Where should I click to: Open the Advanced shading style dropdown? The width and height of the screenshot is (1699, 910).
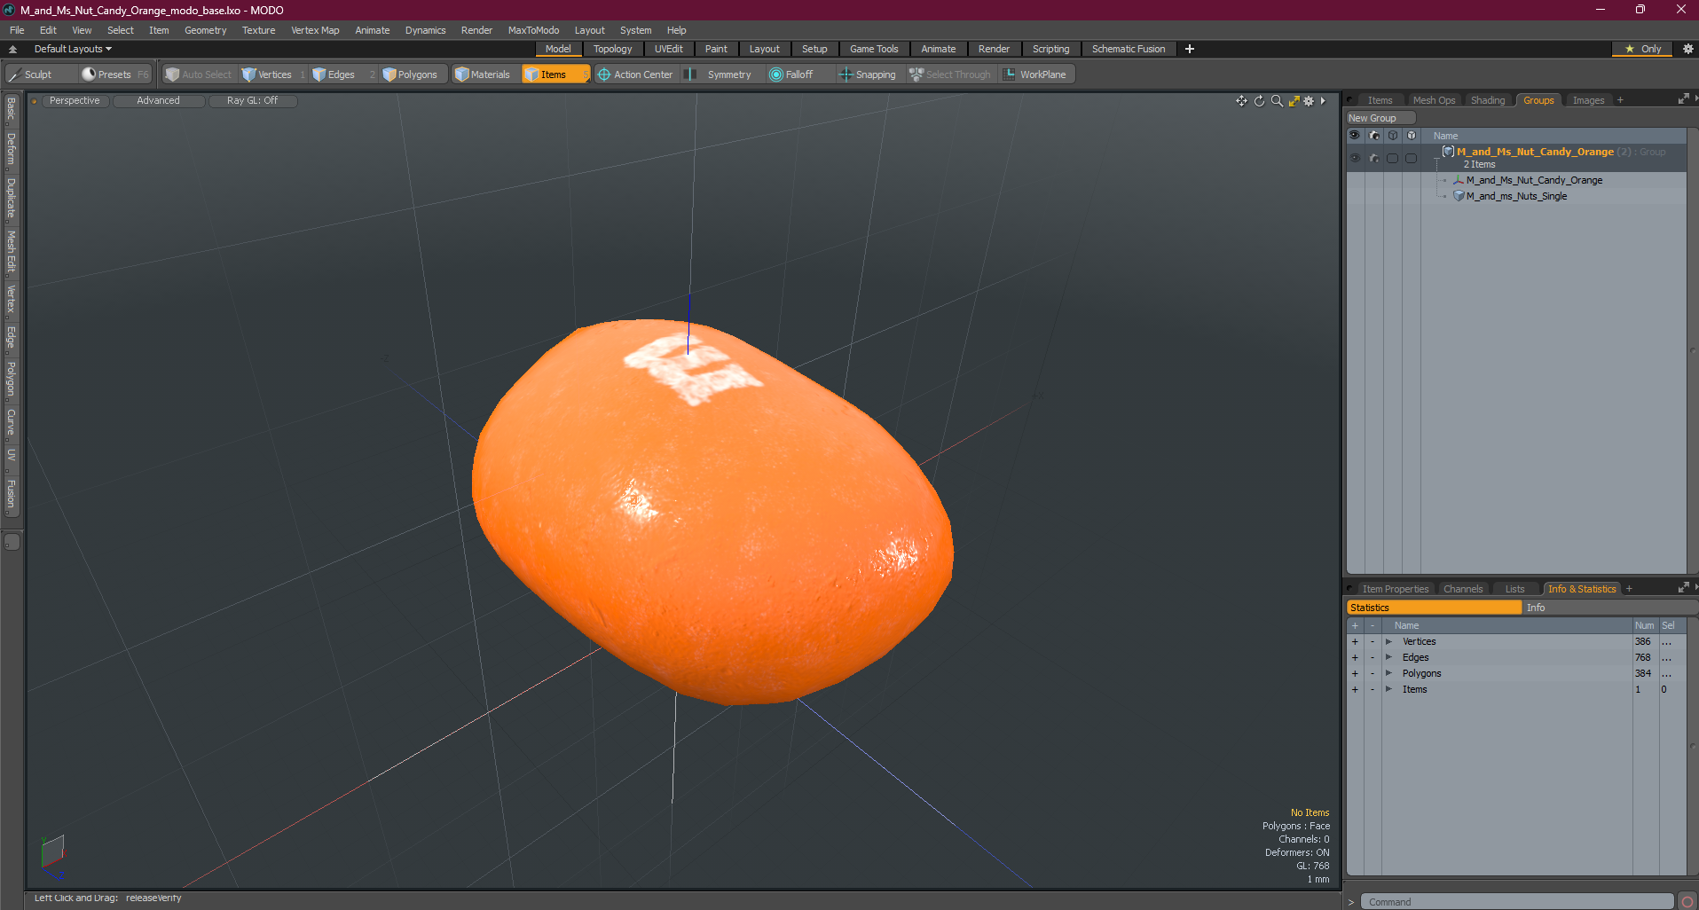[x=159, y=101]
